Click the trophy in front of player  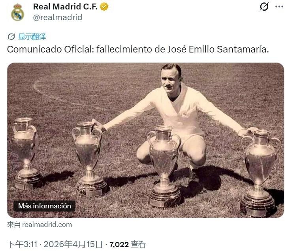coord(164,166)
